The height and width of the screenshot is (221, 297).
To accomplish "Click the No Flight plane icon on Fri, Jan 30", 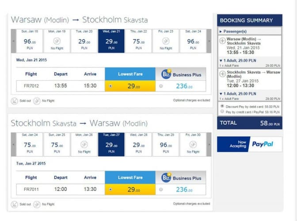I will point(193,144).
